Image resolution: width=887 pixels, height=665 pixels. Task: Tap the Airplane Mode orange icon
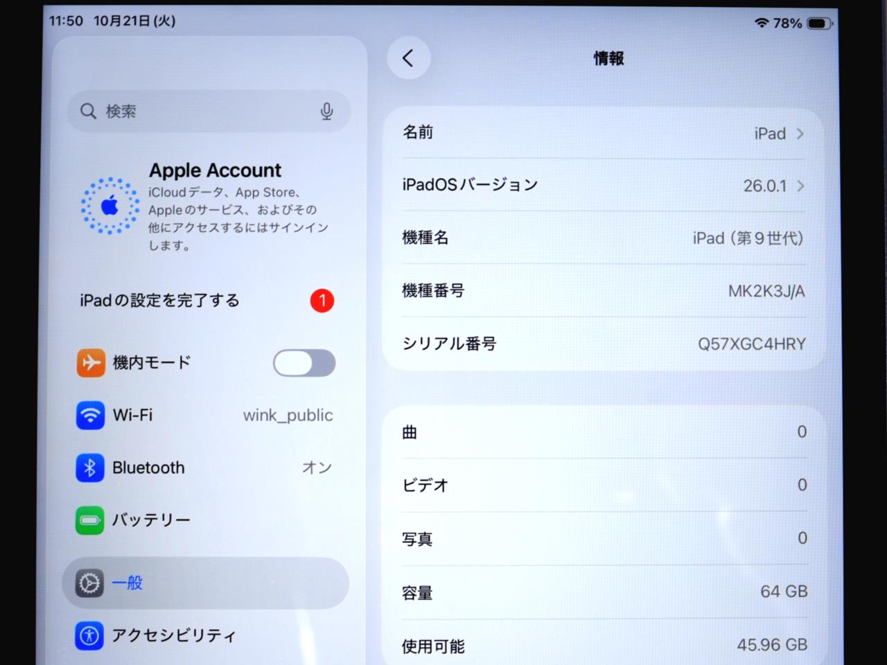[90, 363]
